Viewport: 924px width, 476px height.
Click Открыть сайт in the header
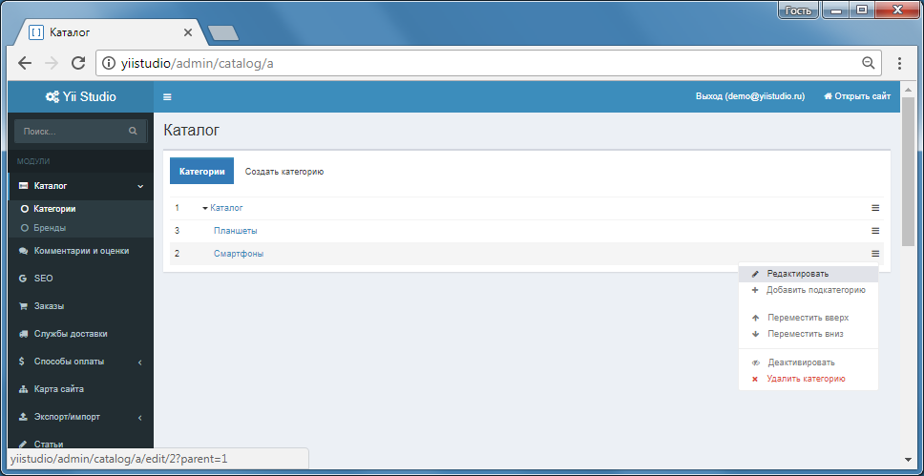(857, 96)
